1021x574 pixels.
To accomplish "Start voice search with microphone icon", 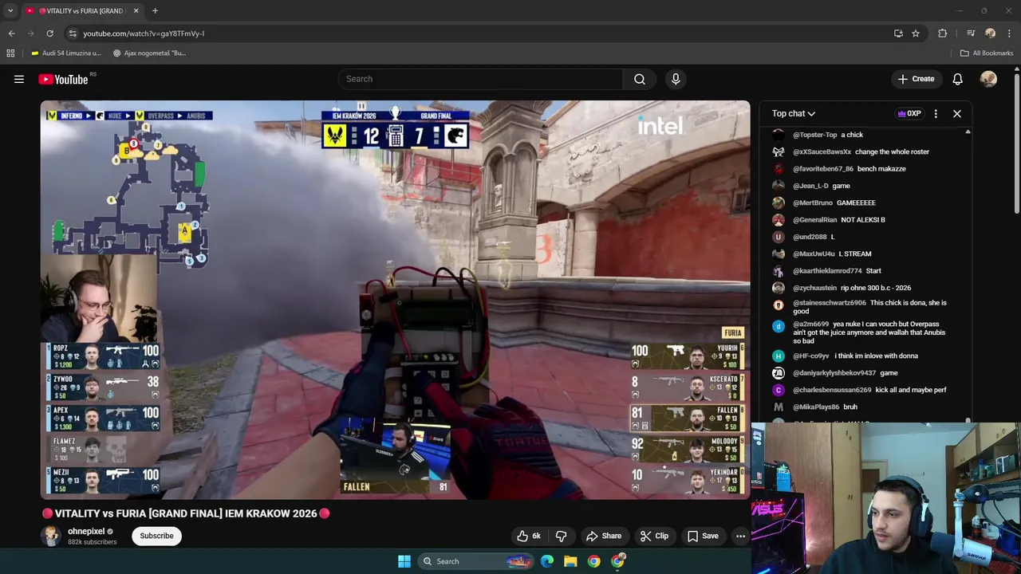I will click(x=676, y=79).
